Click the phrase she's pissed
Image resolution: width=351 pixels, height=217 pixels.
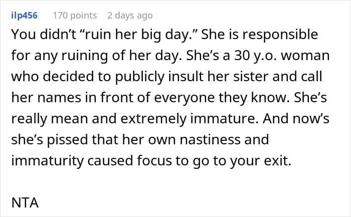click(49, 140)
